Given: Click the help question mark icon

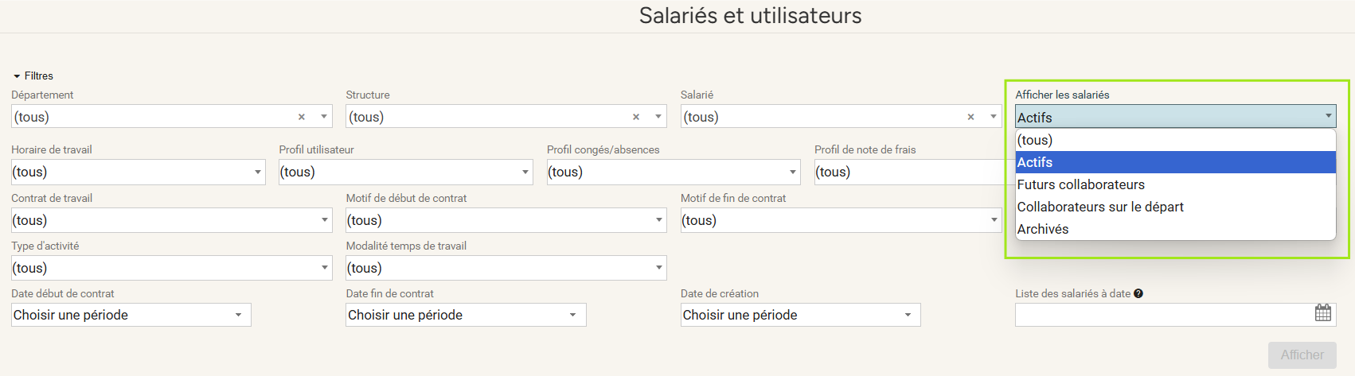Looking at the screenshot, I should 1138,293.
